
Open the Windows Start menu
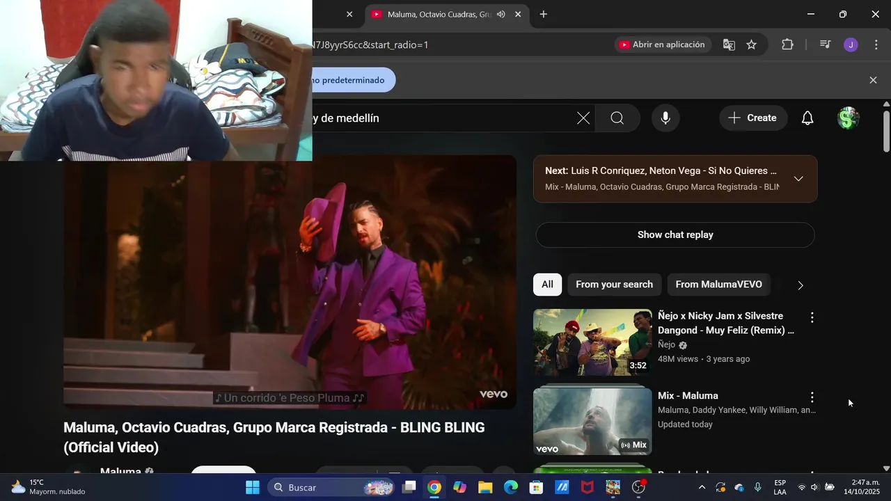(253, 487)
